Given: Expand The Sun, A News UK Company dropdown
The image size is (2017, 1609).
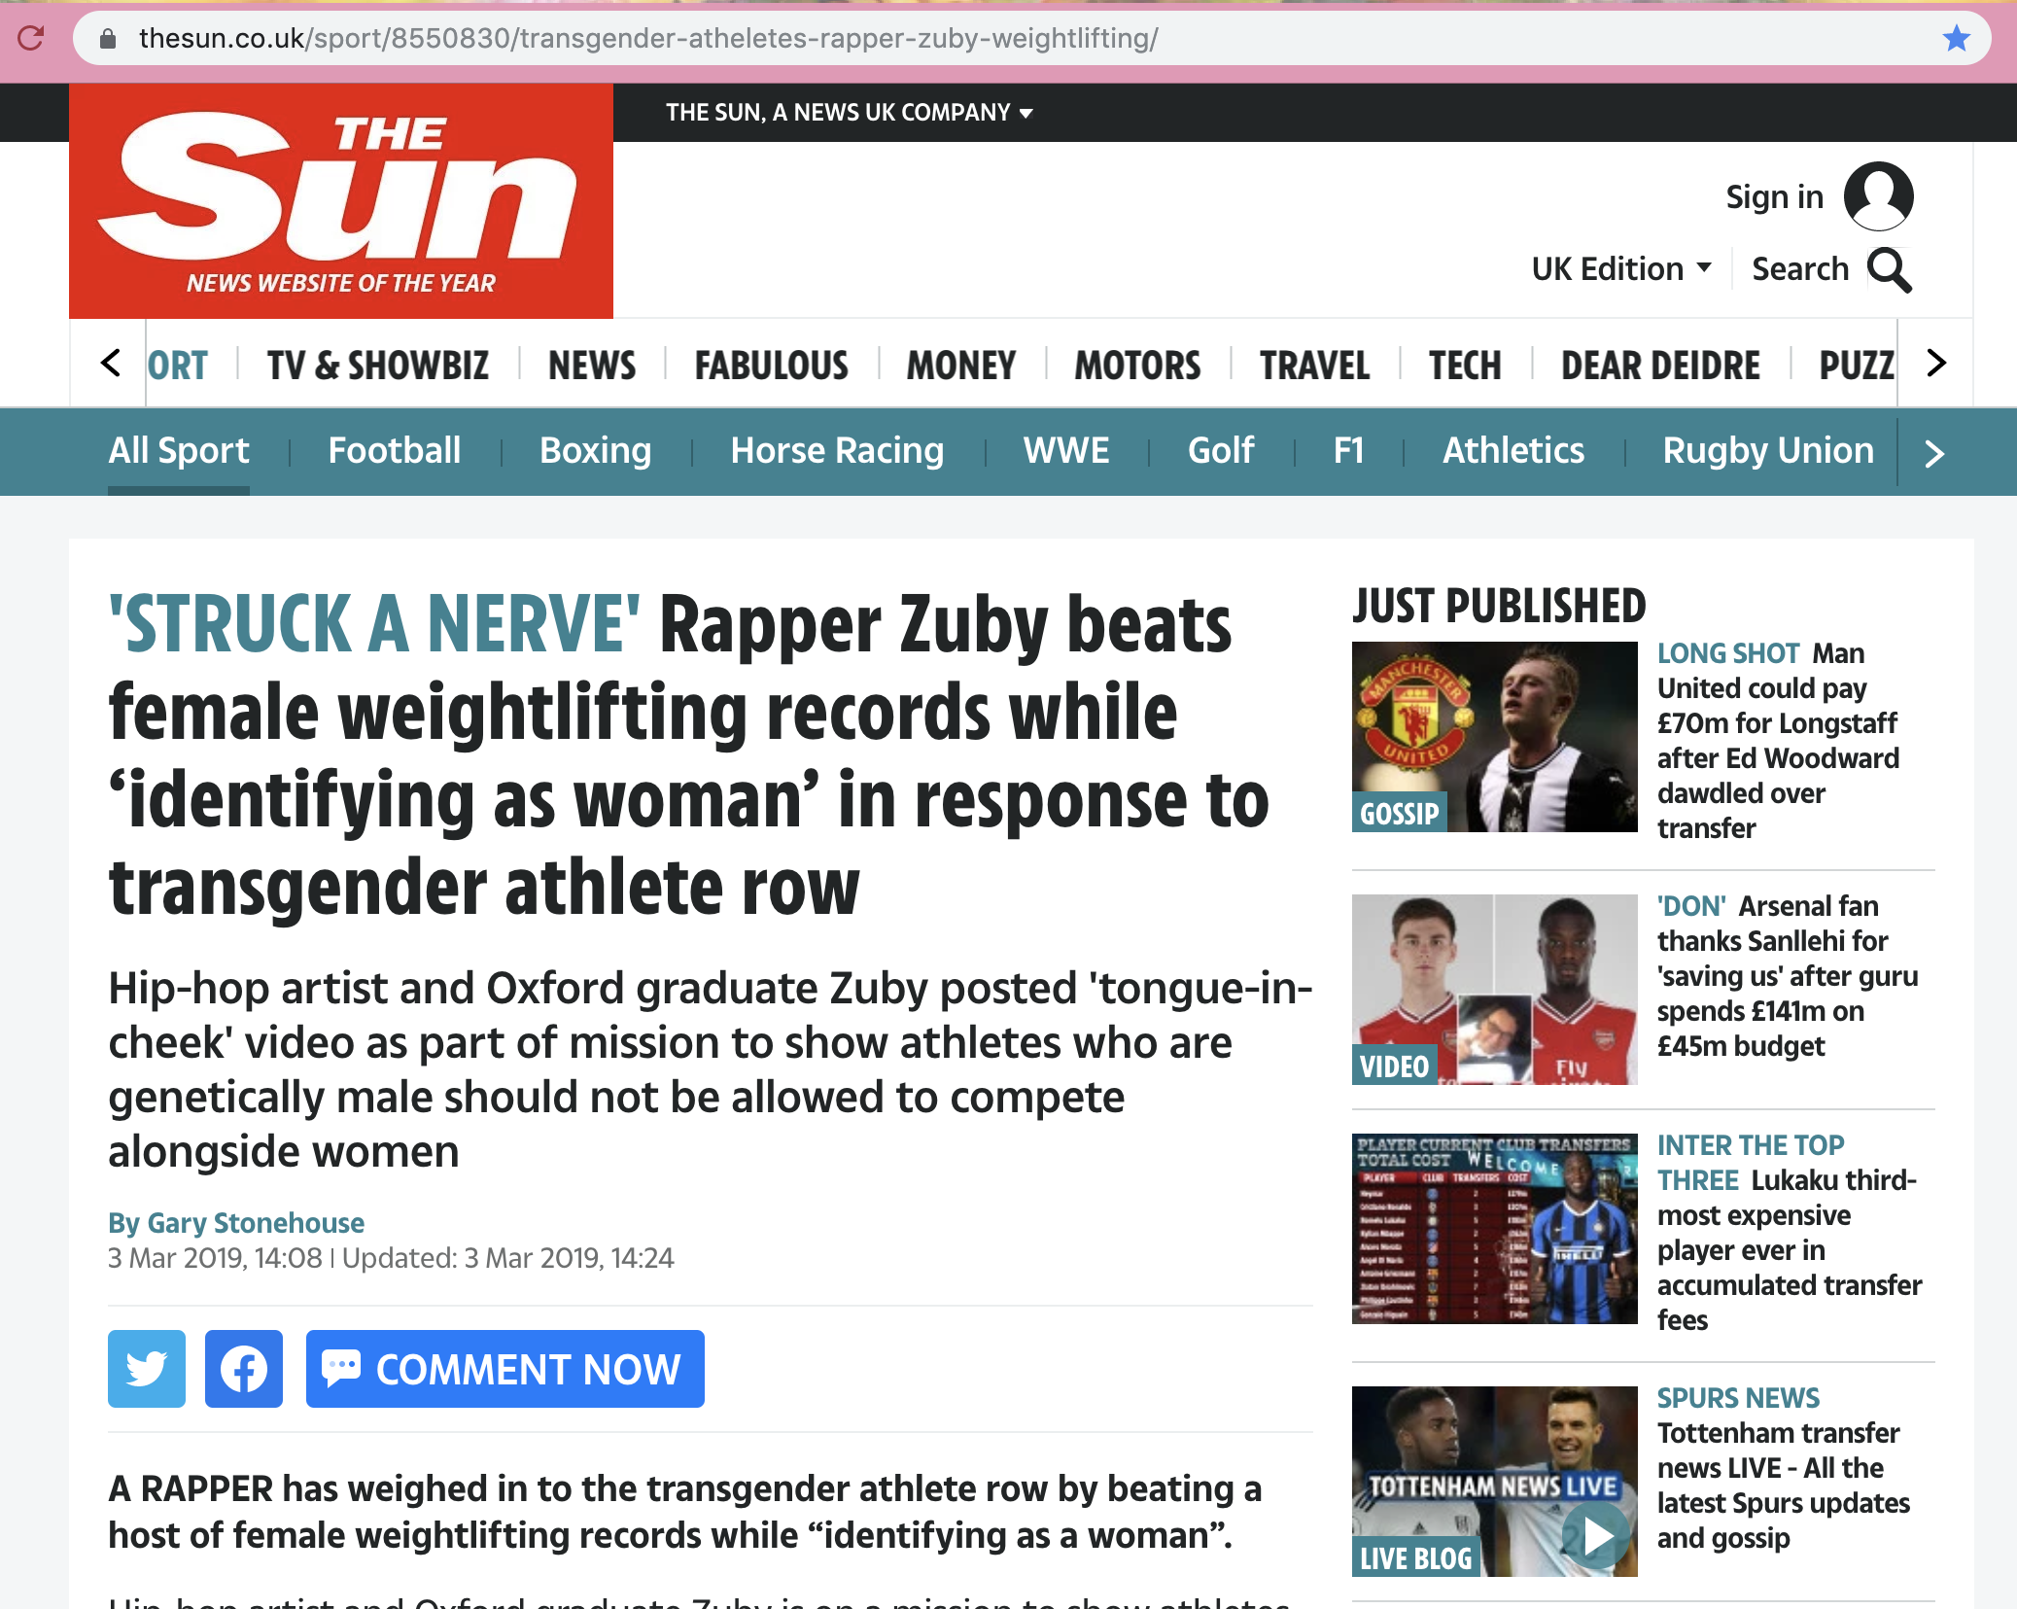Looking at the screenshot, I should pos(849,113).
